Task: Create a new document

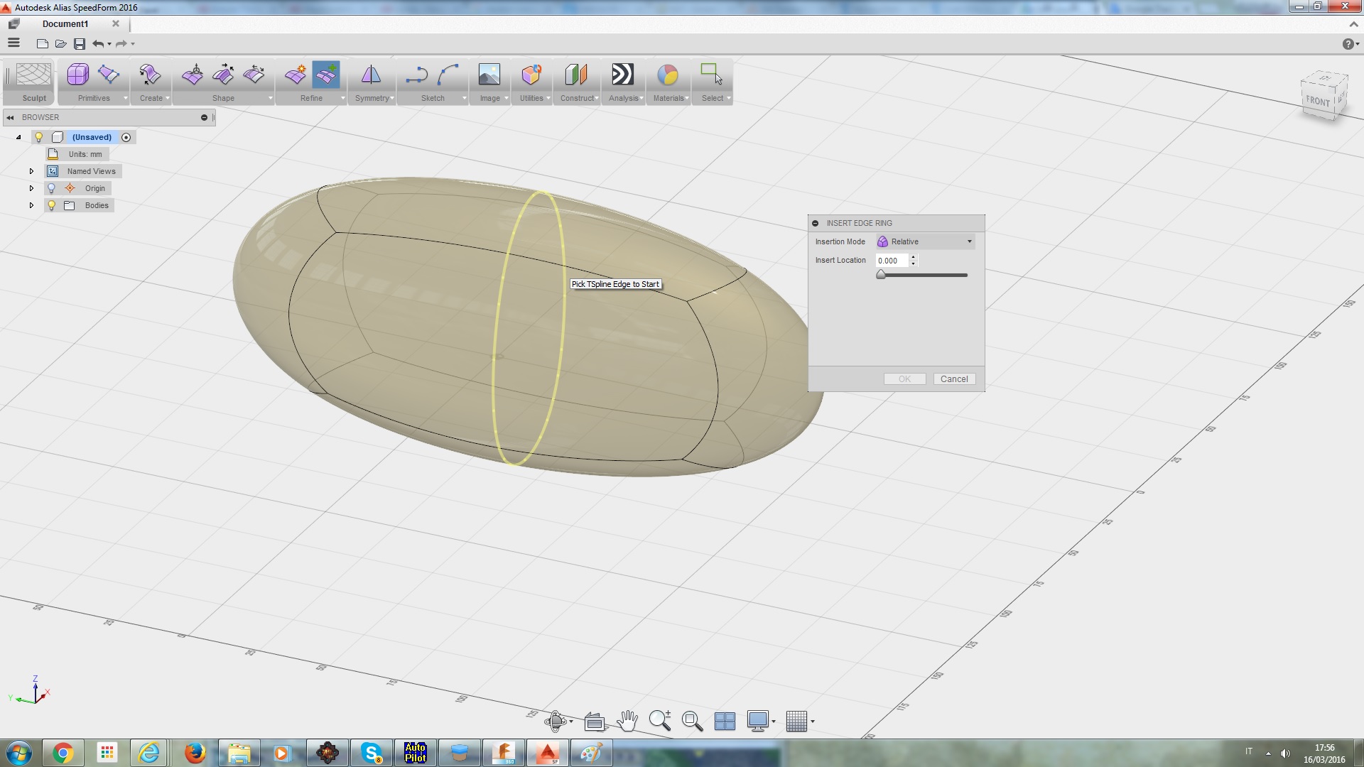Action: click(43, 44)
